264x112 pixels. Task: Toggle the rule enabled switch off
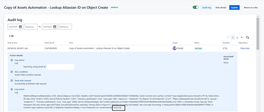196,7
